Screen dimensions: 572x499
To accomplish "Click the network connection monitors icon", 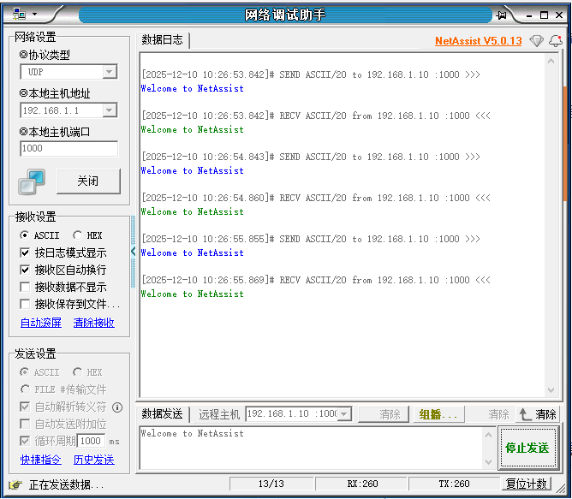I will 32,181.
